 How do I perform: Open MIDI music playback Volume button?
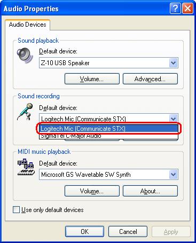pyautogui.click(x=92, y=191)
